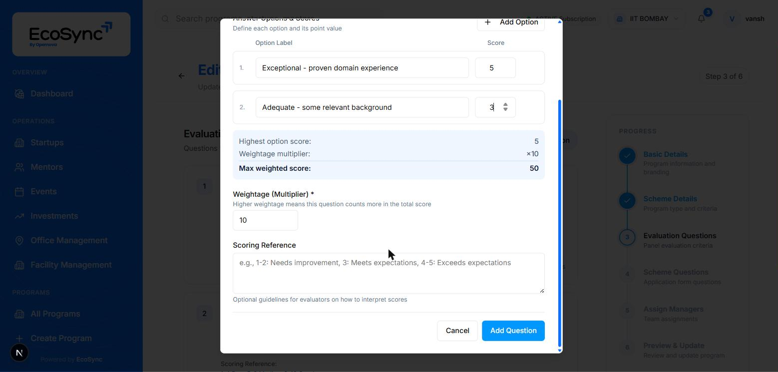This screenshot has width=778, height=372.
Task: Click the Preview & Update progress step
Action: [674, 346]
